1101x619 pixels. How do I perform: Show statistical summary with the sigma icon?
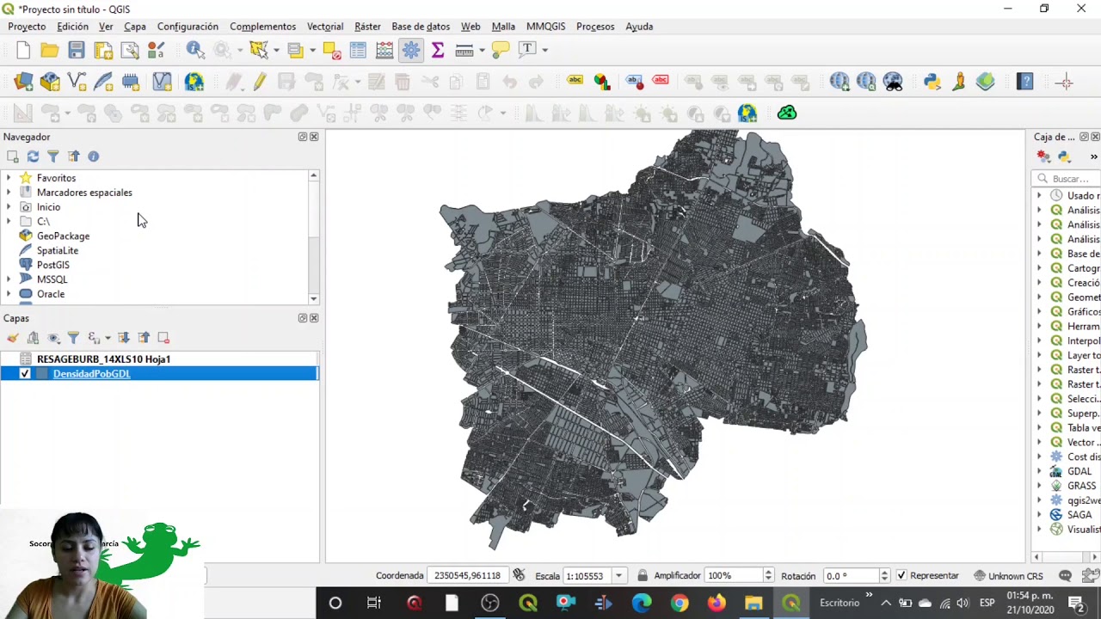(438, 50)
